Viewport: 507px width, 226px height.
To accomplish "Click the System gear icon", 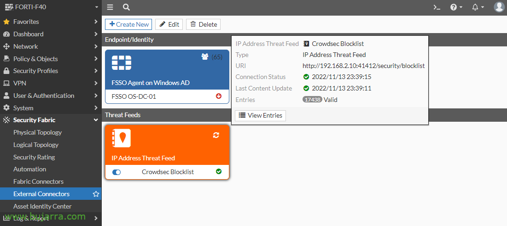I will click(6, 107).
